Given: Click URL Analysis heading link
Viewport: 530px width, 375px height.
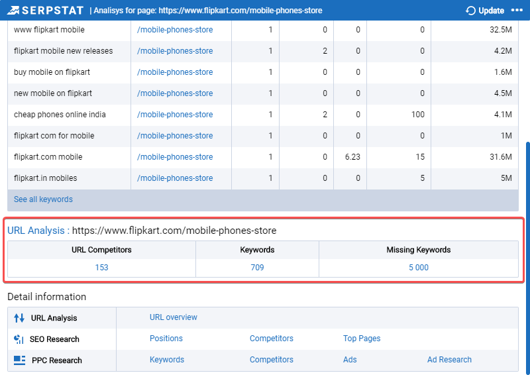Looking at the screenshot, I should [38, 231].
